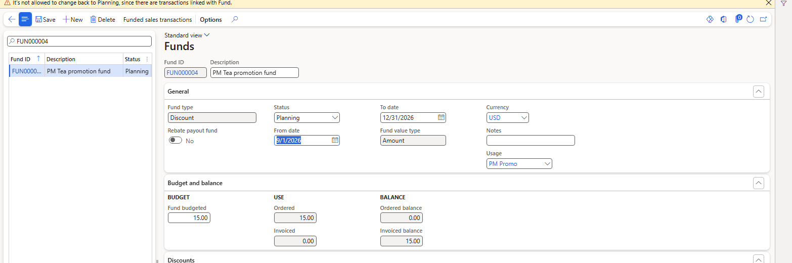Click the Fund type Discount field

pos(212,117)
